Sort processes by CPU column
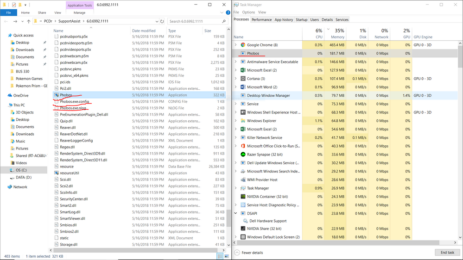The image size is (463, 260). click(313, 34)
